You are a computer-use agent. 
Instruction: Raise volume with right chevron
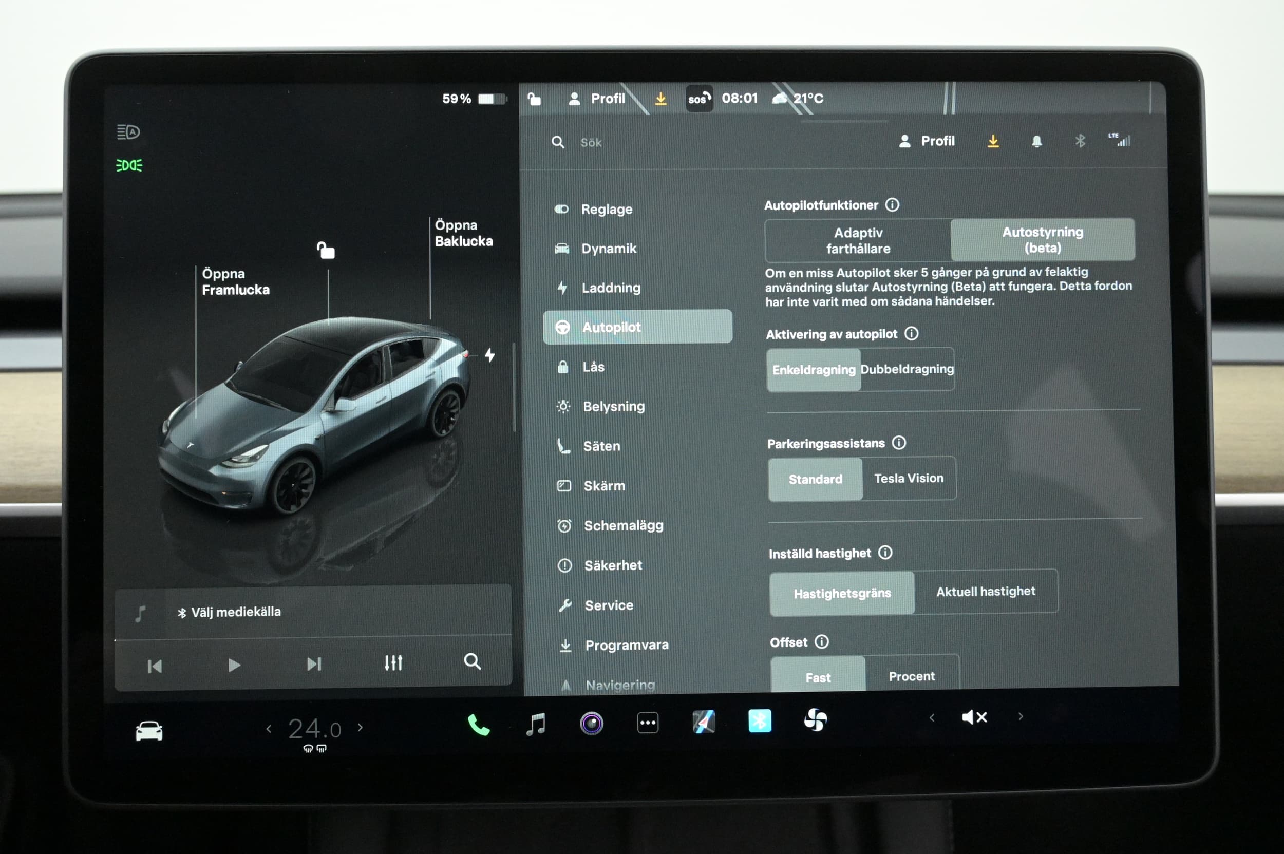[x=1021, y=716]
